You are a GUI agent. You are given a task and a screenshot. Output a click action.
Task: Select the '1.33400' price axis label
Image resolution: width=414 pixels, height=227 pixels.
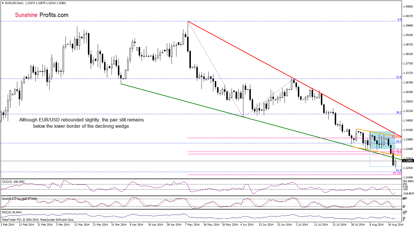pyautogui.click(x=409, y=149)
